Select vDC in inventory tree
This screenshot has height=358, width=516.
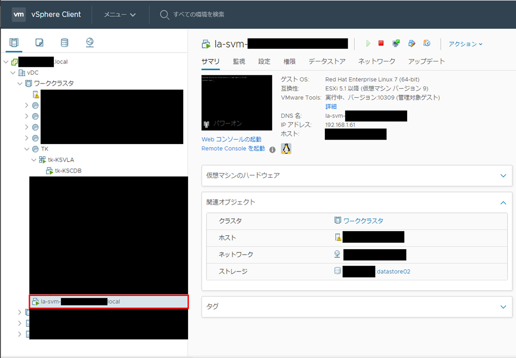(x=33, y=73)
